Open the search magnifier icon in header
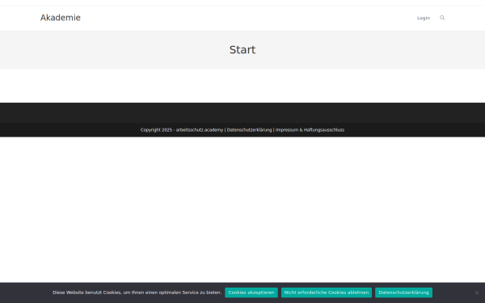This screenshot has width=485, height=303. (442, 18)
